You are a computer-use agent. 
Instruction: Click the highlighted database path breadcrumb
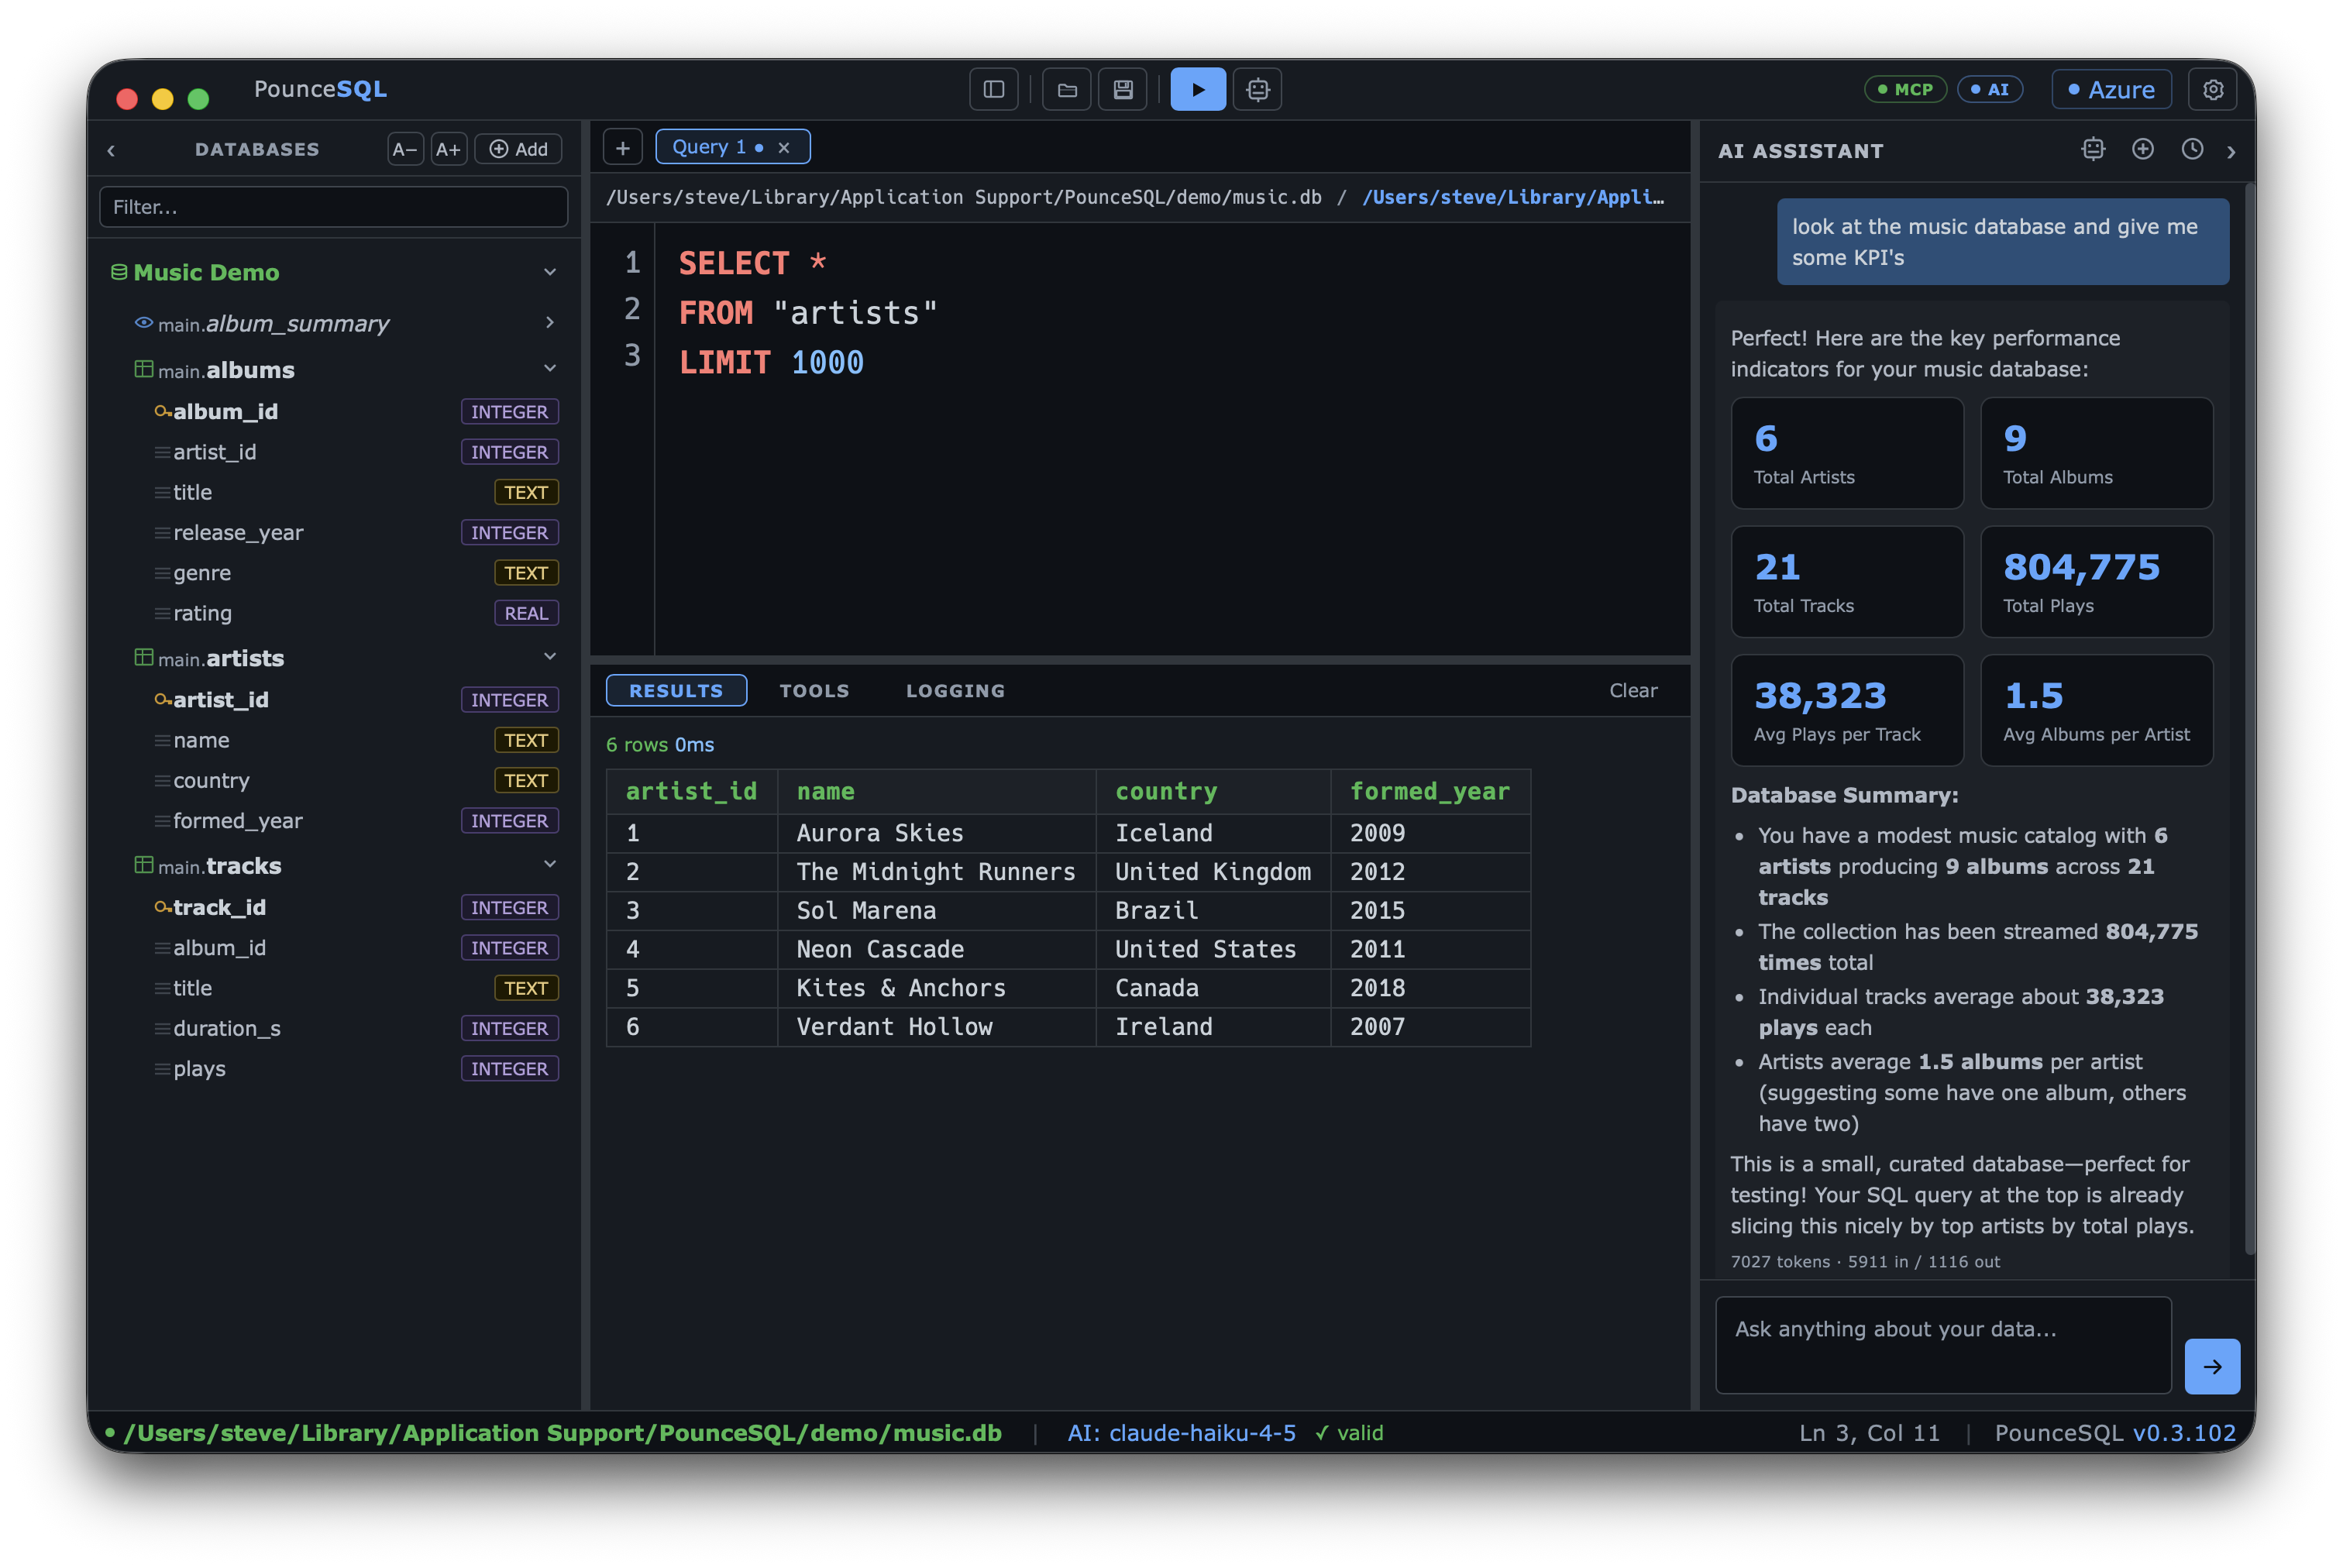click(x=1513, y=197)
